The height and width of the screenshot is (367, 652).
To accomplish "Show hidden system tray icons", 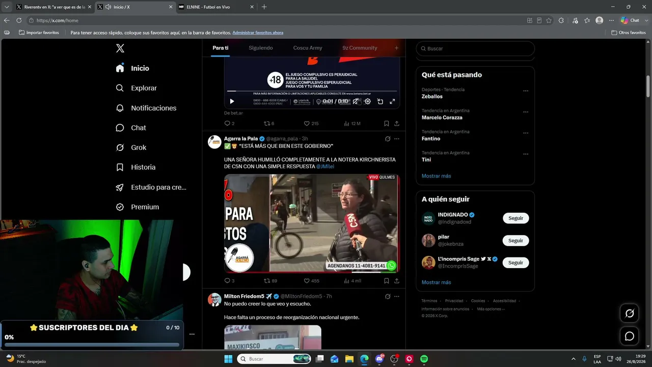I will click(x=574, y=359).
